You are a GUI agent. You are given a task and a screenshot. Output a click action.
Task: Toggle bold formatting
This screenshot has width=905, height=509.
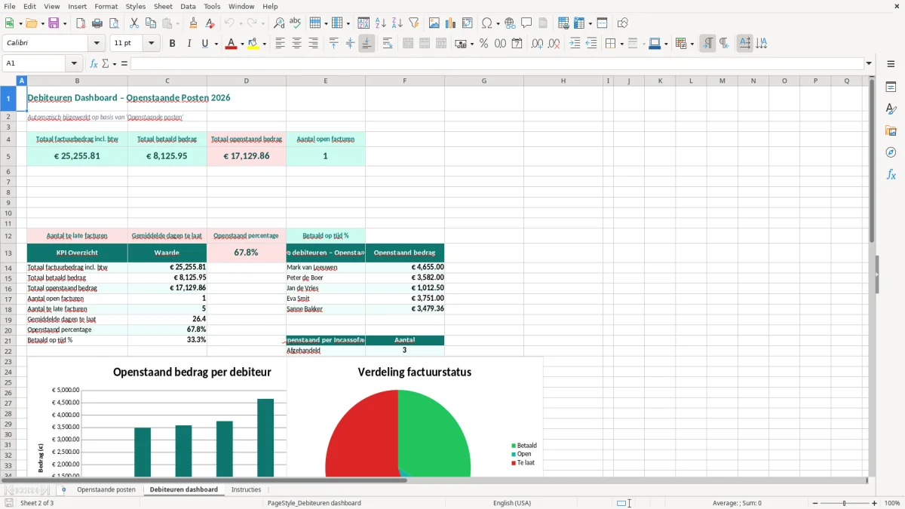pyautogui.click(x=172, y=44)
